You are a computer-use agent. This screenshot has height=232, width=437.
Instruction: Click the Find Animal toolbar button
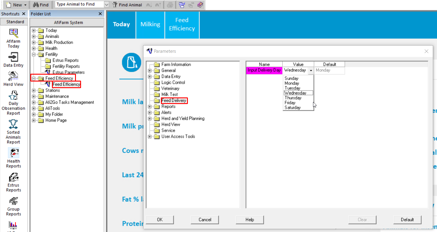(x=127, y=5)
